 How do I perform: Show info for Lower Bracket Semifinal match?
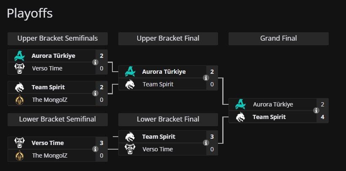95,149
